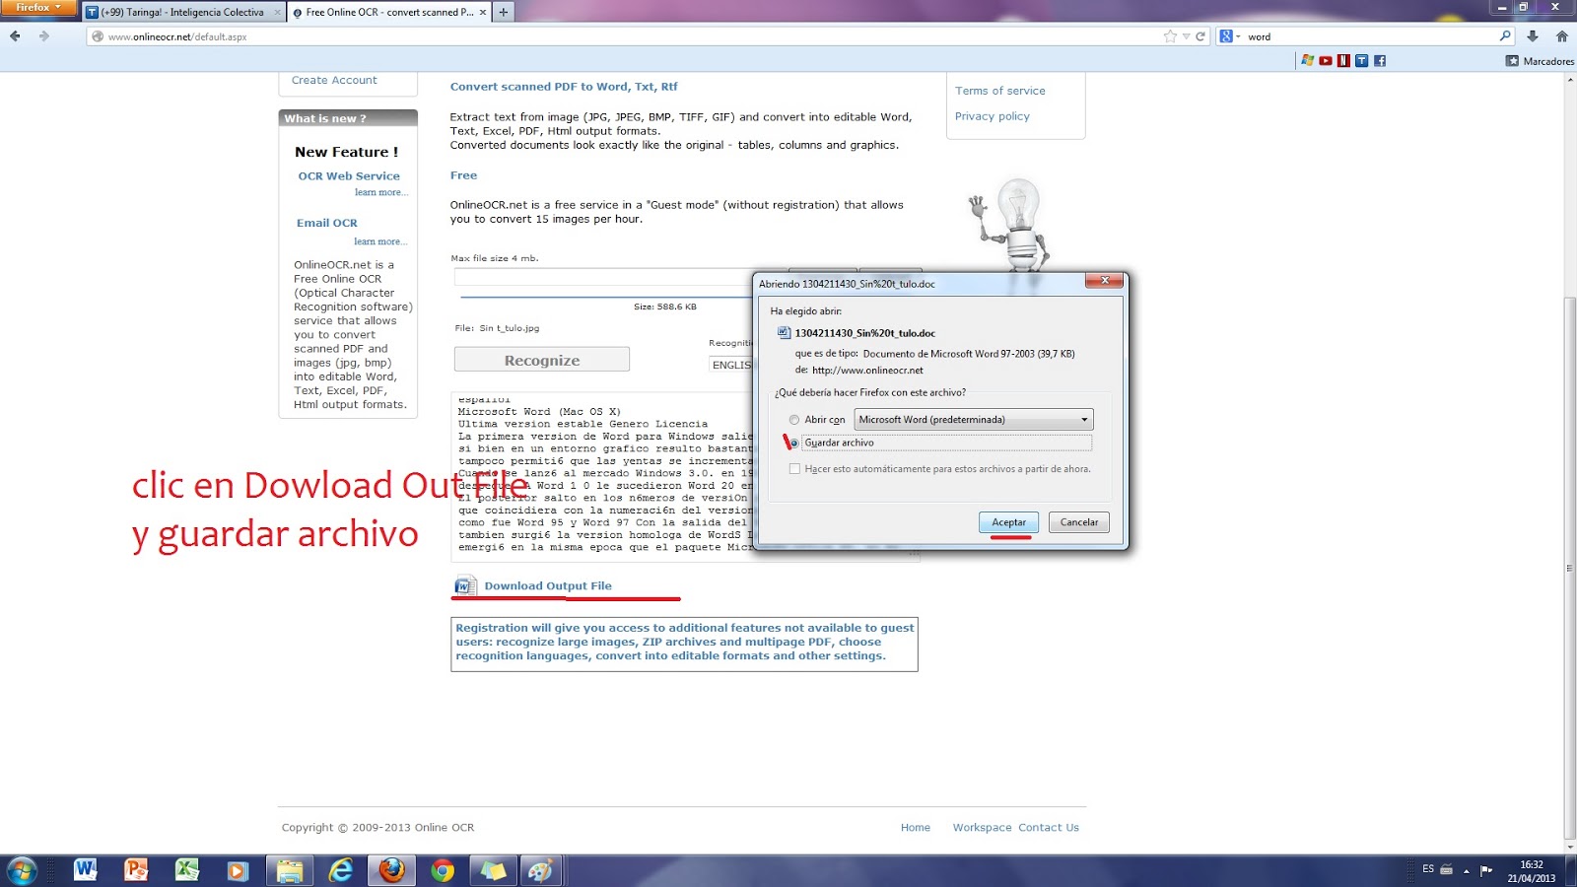Switch to the Taringa! Inteligencia Colectiva tab

pos(182,12)
